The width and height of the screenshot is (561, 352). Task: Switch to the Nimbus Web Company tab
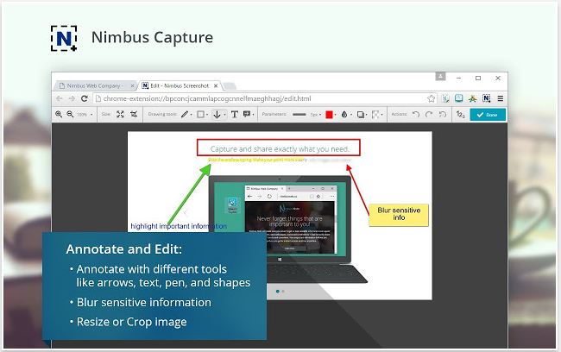[x=95, y=86]
